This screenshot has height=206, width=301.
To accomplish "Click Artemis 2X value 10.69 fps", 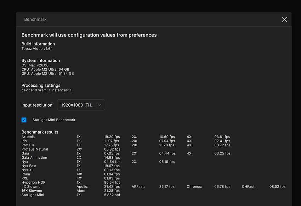I will tap(167, 137).
